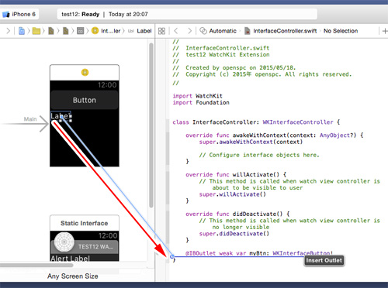
Task: Open the No Selection symbol menu
Action: coord(341,31)
